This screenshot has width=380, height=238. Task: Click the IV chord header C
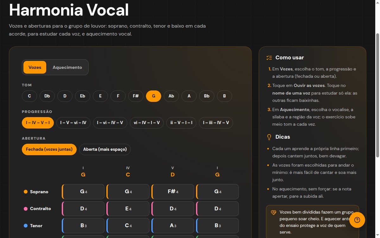128,175
